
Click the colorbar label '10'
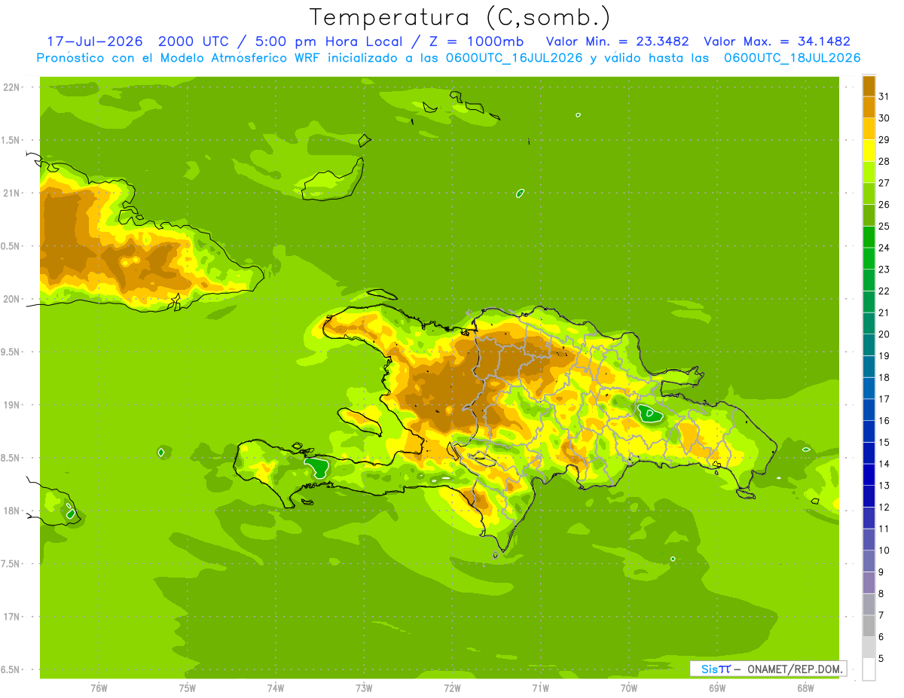pos(884,550)
